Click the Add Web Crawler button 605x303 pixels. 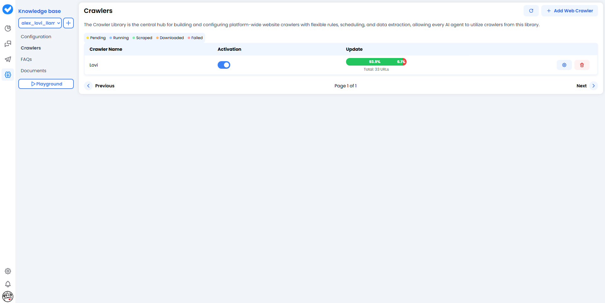tap(569, 10)
